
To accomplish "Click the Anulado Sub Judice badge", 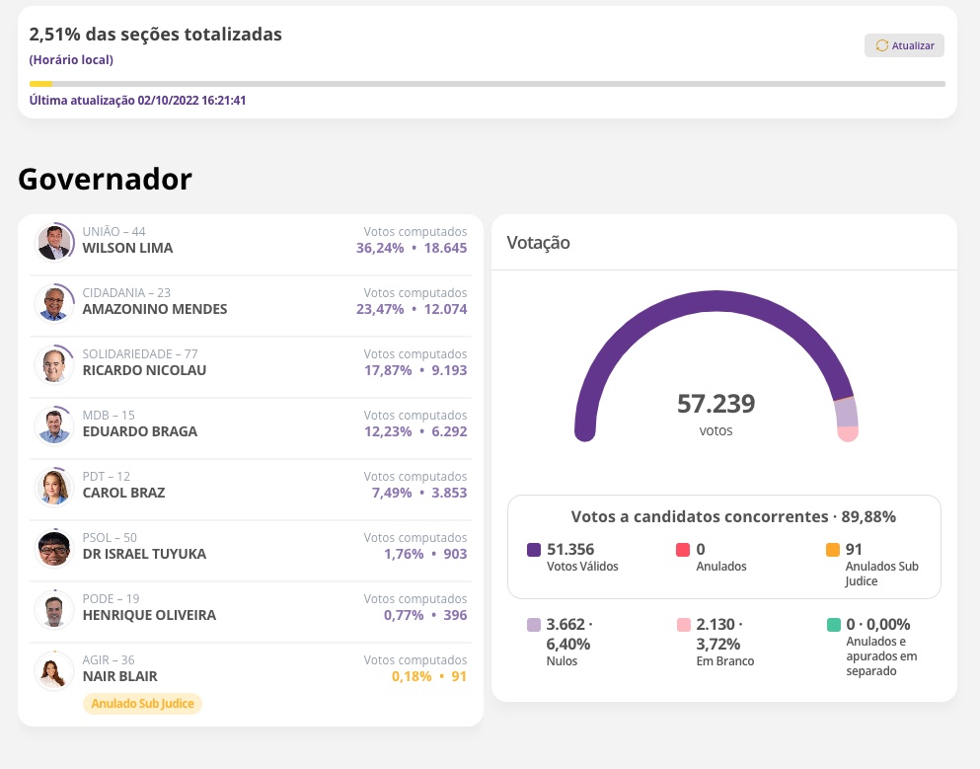I will 142,703.
